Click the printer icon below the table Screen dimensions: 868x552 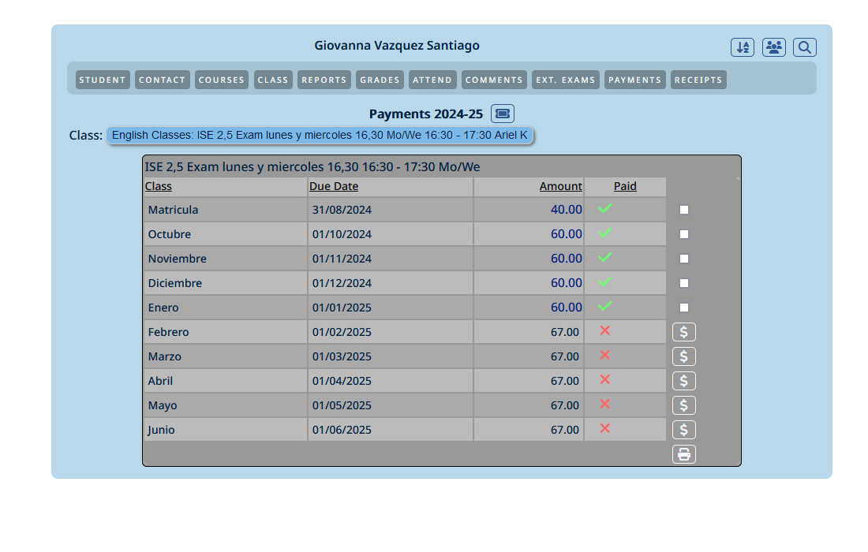coord(684,454)
